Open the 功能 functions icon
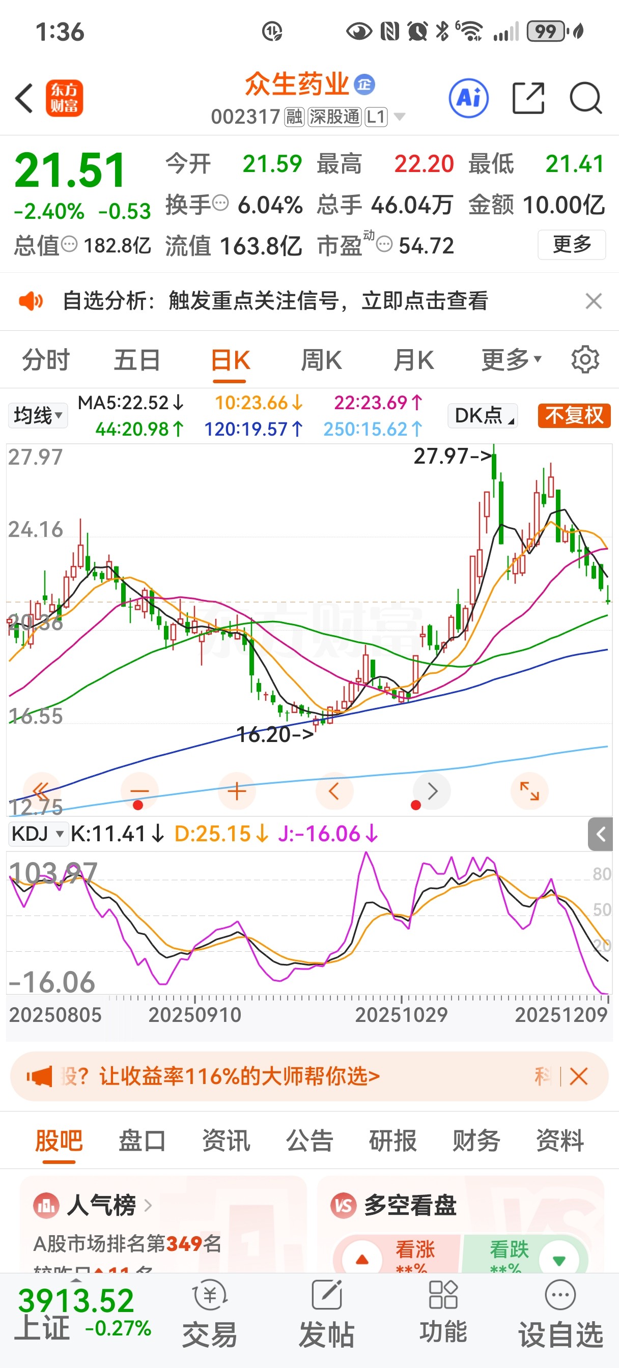The height and width of the screenshot is (1368, 619). pos(443,1313)
